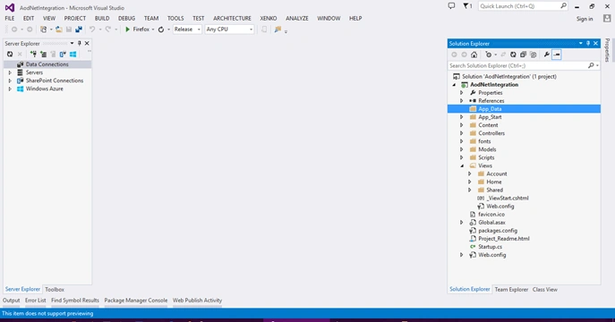Click Refresh icon in Solution Explorer toolbar
Image resolution: width=615 pixels, height=322 pixels.
click(x=513, y=55)
